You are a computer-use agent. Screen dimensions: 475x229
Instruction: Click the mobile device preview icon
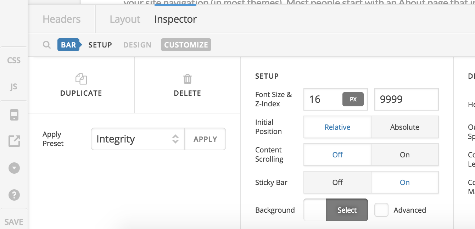(14, 115)
